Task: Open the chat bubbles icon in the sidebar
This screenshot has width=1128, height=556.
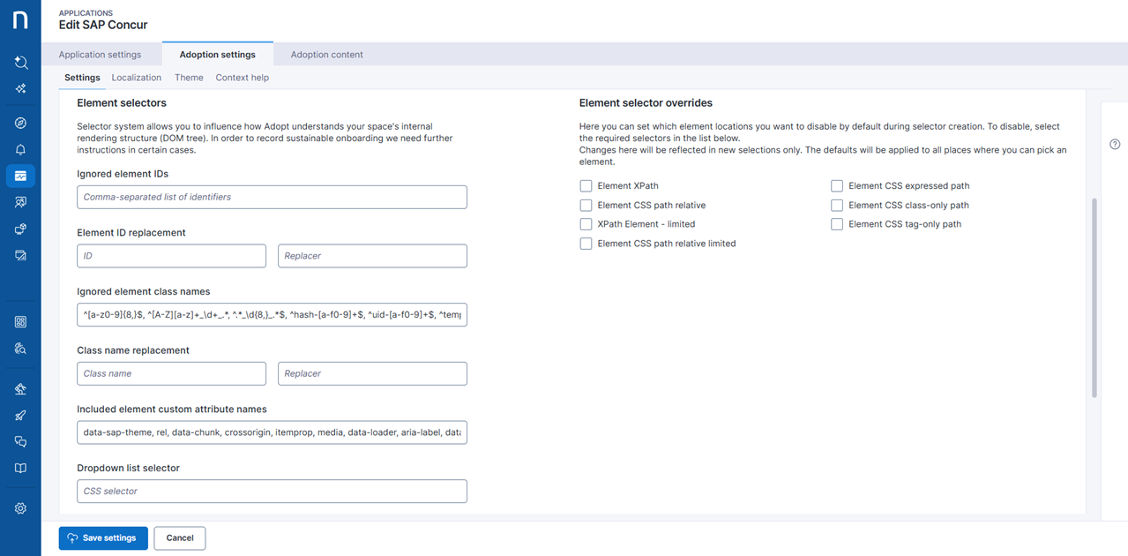Action: [20, 442]
